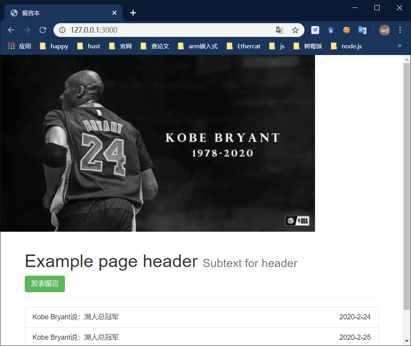Open the Chrome three-dot menu
This screenshot has width=411, height=346.
point(400,30)
